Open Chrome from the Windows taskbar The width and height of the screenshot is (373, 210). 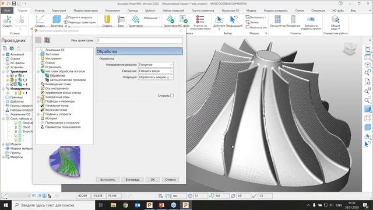coord(125,205)
